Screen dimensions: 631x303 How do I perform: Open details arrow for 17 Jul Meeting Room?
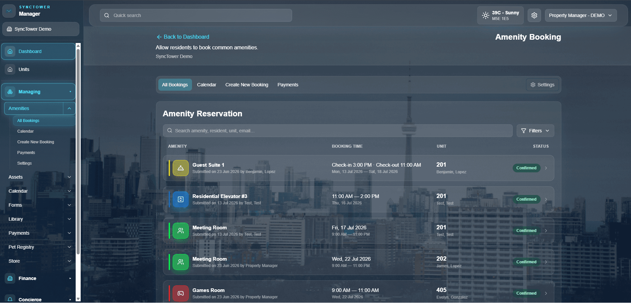[x=546, y=231]
